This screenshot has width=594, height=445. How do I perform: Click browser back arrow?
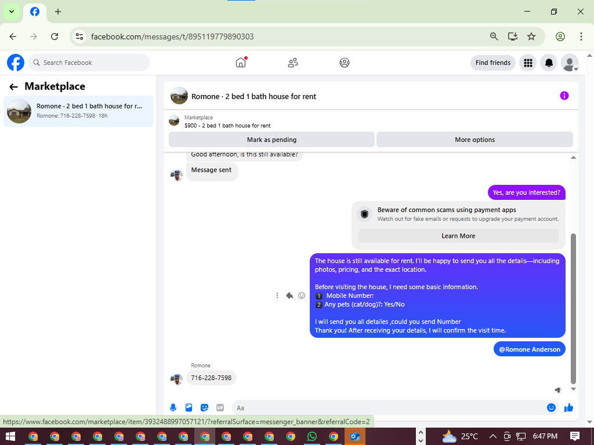click(13, 37)
